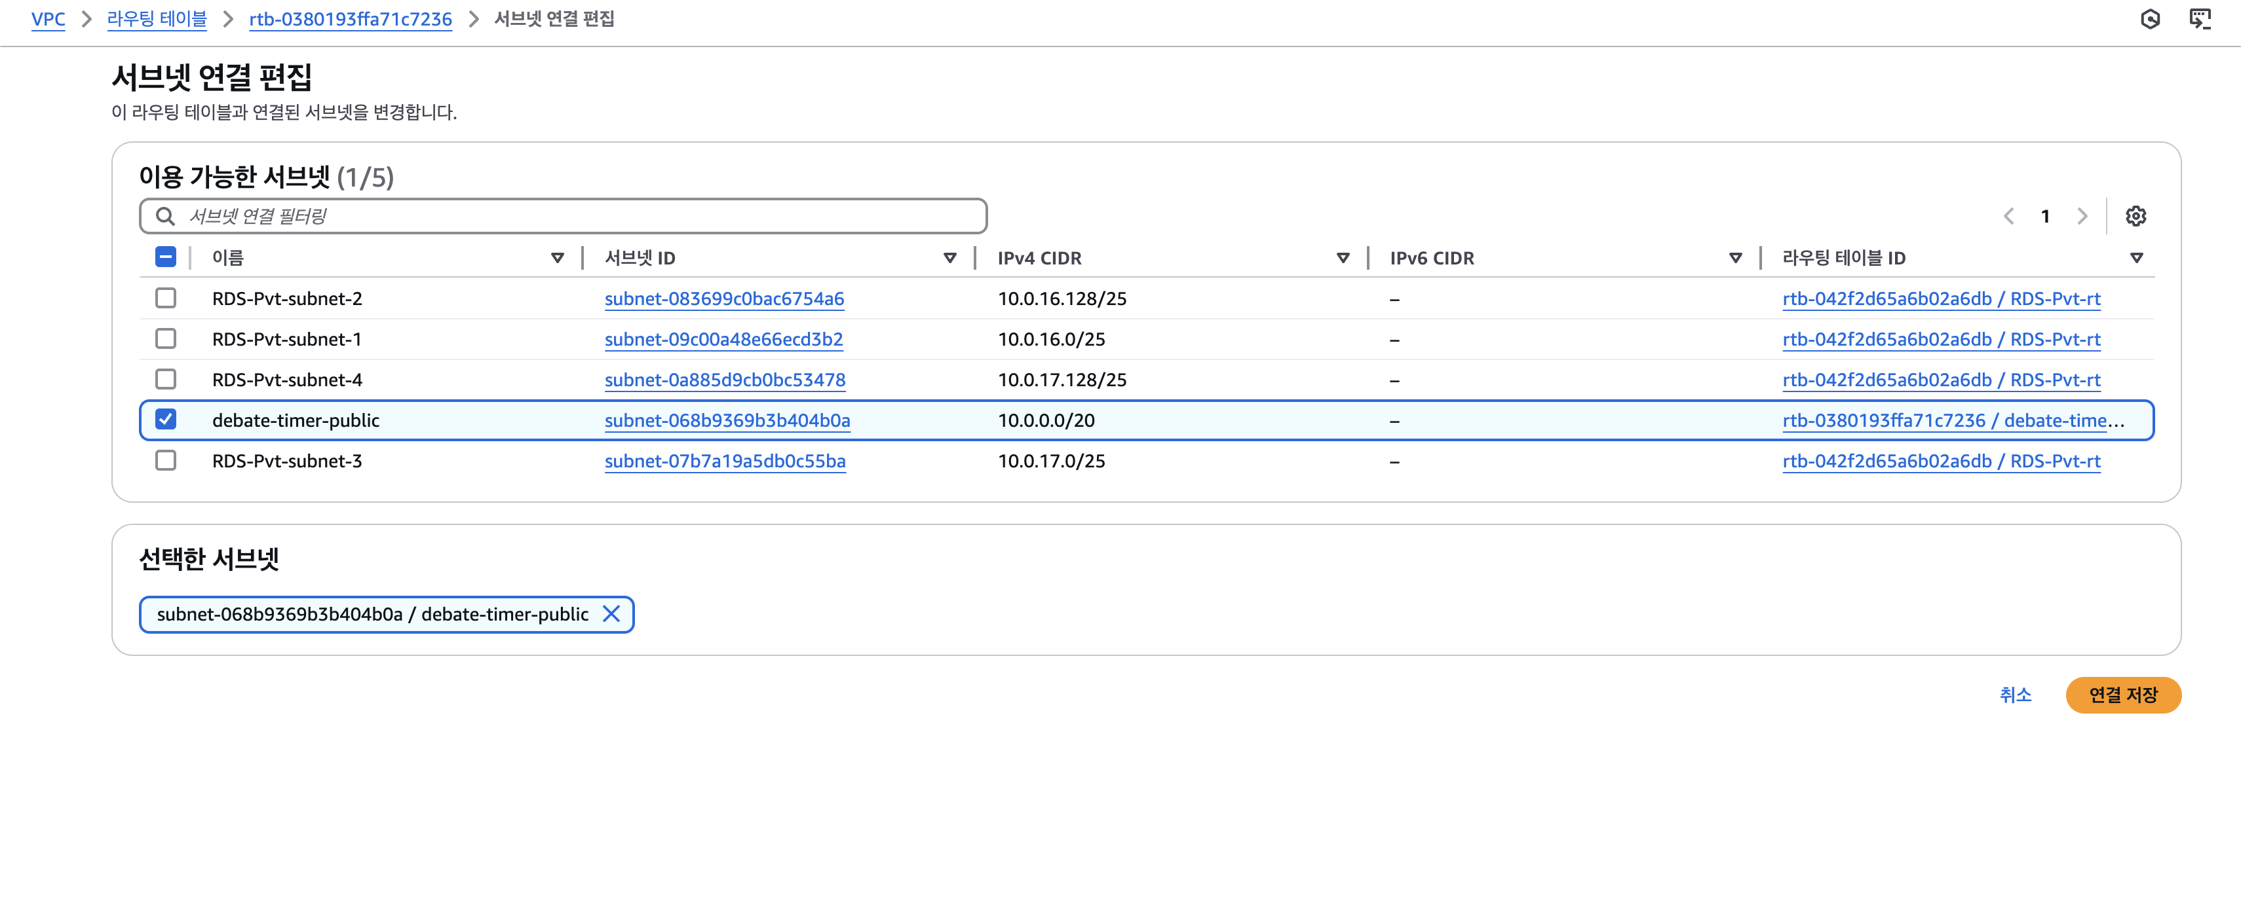Uncheck the debate-timer-public subnet
Screen dimensions: 2241x906
pyautogui.click(x=165, y=420)
